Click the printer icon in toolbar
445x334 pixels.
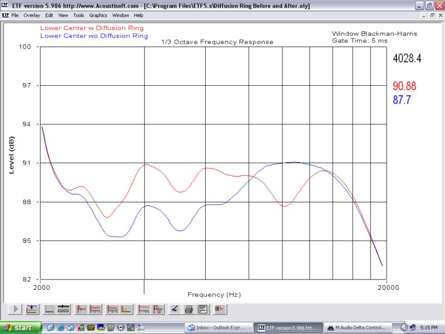(x=189, y=309)
